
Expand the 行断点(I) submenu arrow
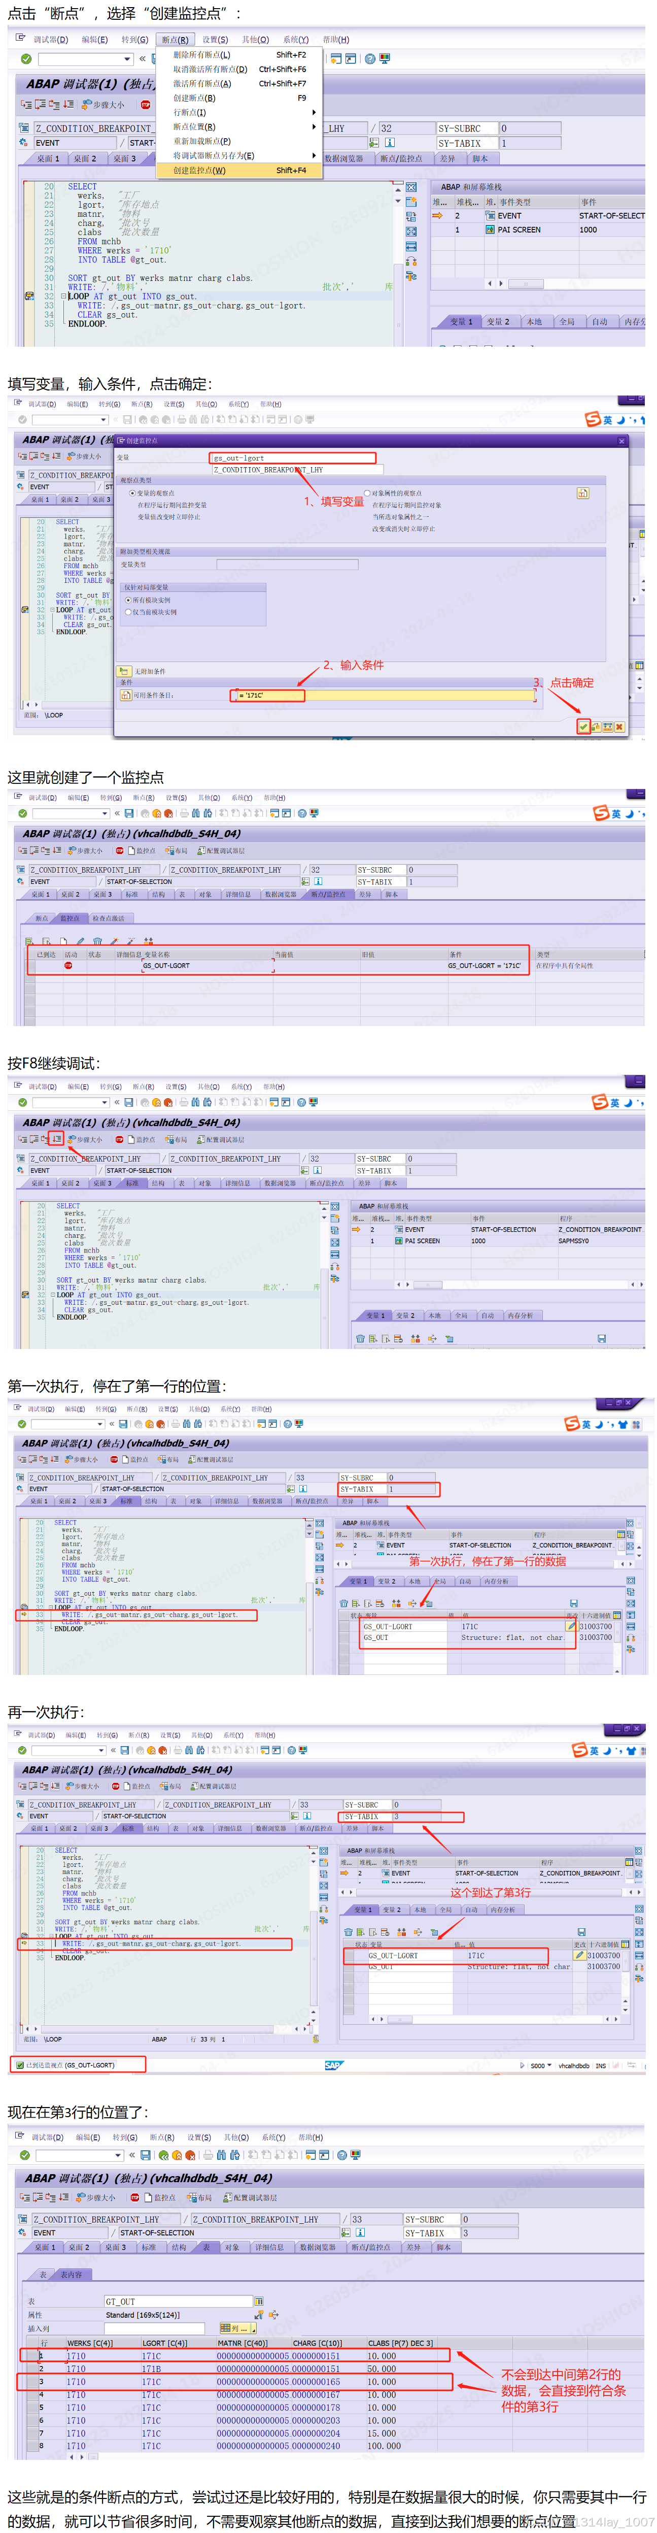[313, 113]
